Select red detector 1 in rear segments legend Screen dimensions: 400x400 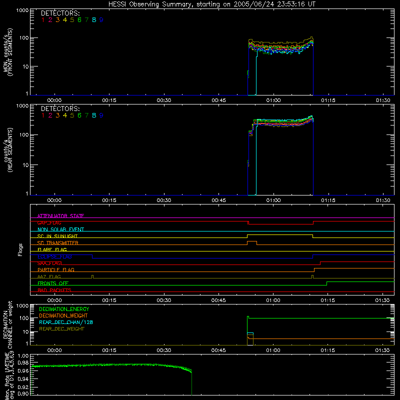pyautogui.click(x=43, y=115)
